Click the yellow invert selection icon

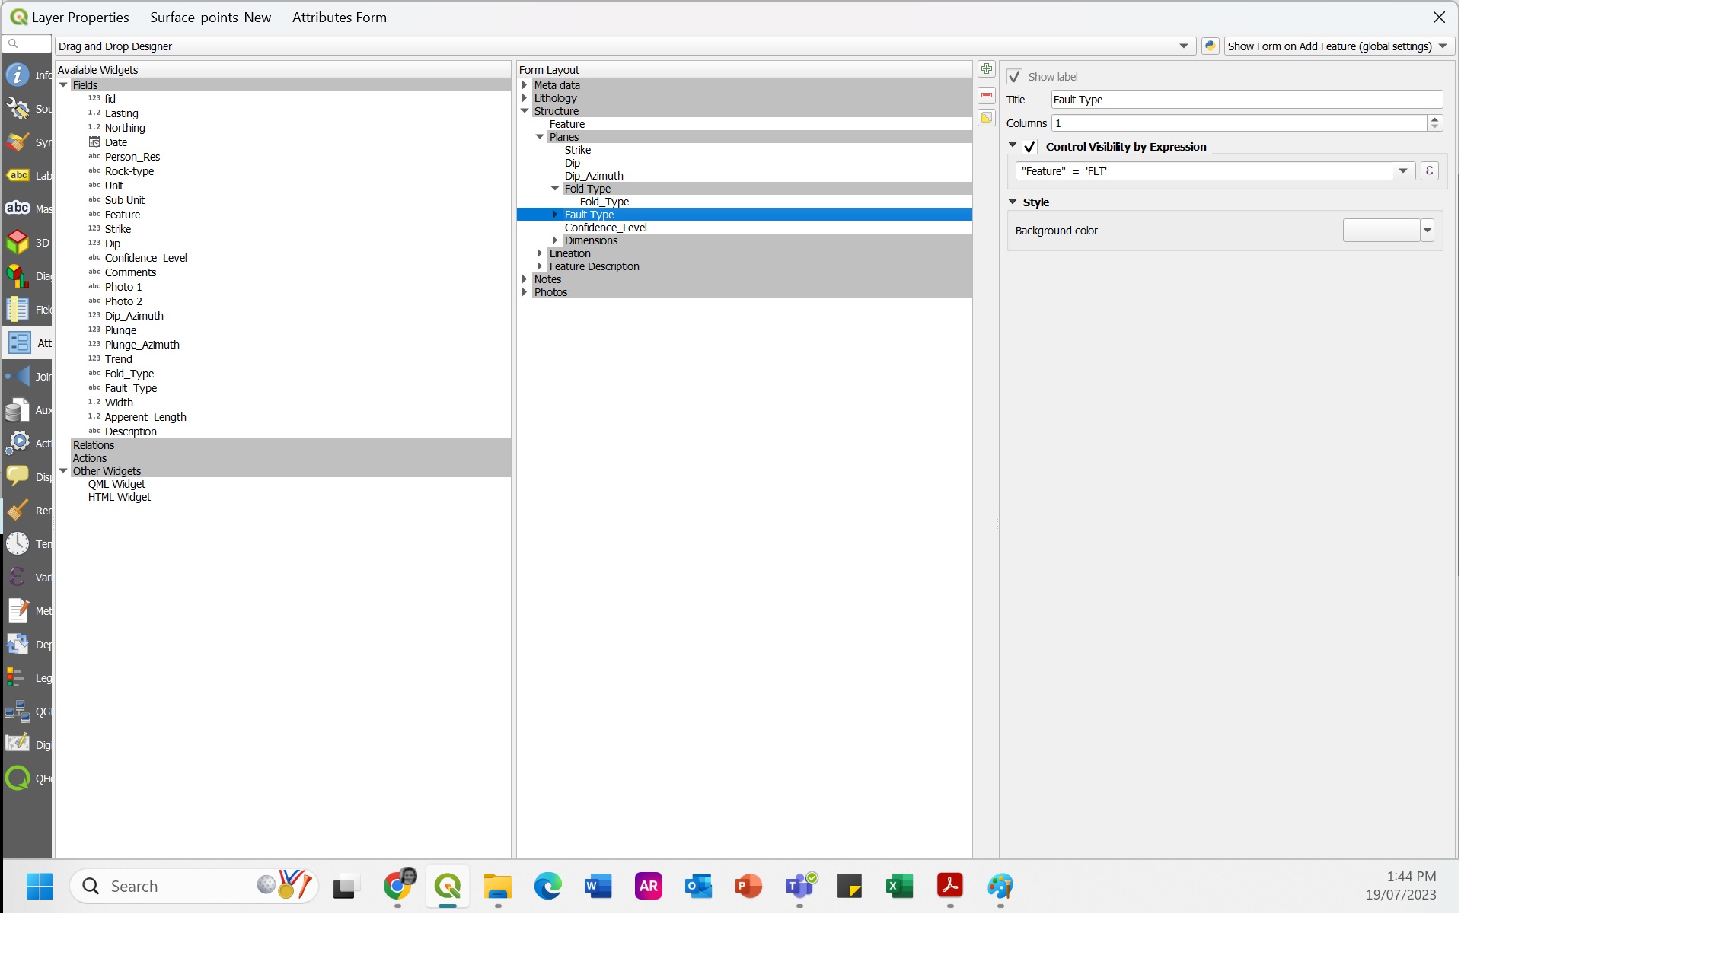(986, 117)
